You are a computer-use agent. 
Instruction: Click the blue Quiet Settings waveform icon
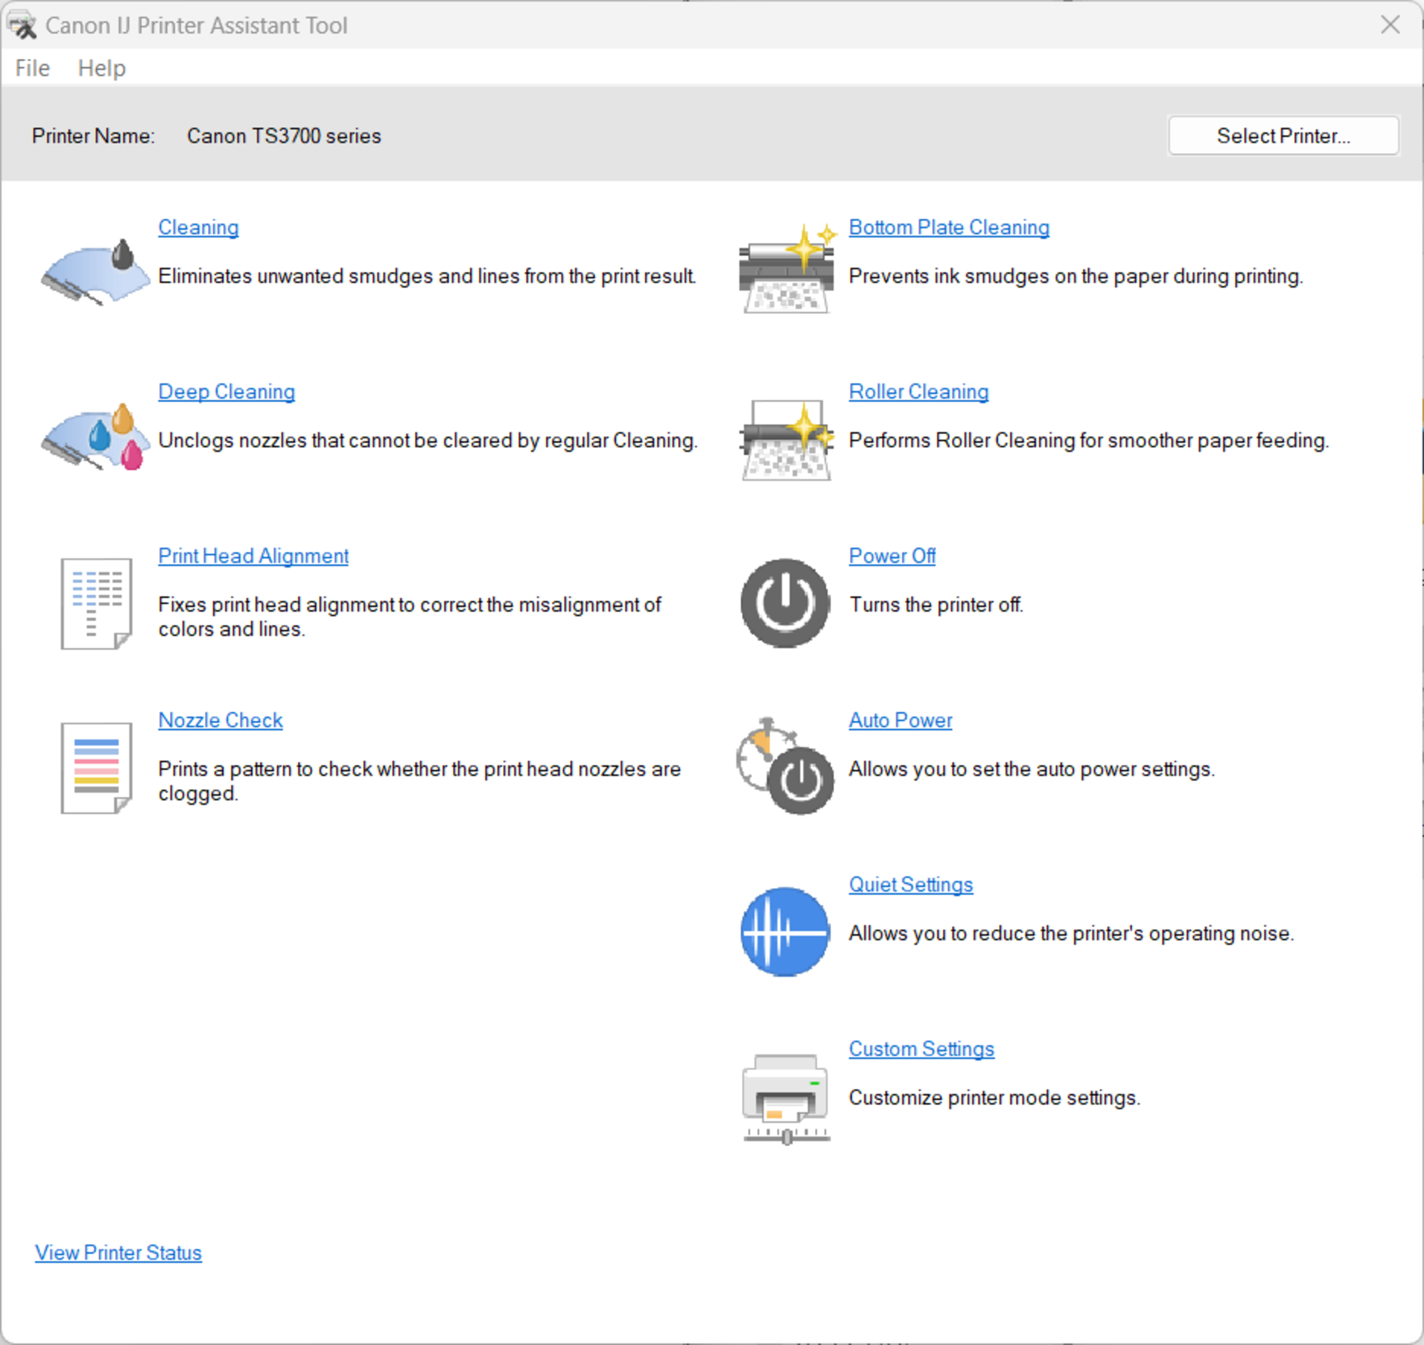point(785,931)
